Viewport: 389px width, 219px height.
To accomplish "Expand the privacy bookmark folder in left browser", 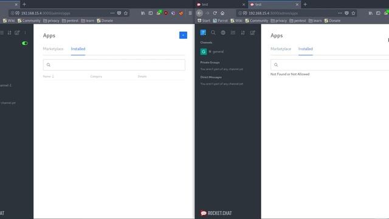I will (x=51, y=21).
